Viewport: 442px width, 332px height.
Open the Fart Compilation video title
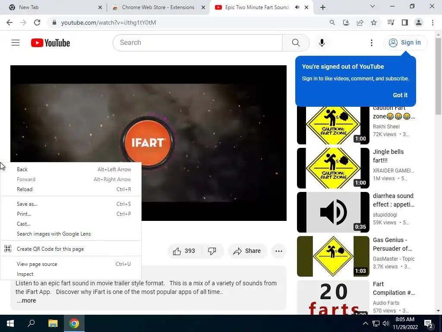(x=394, y=288)
